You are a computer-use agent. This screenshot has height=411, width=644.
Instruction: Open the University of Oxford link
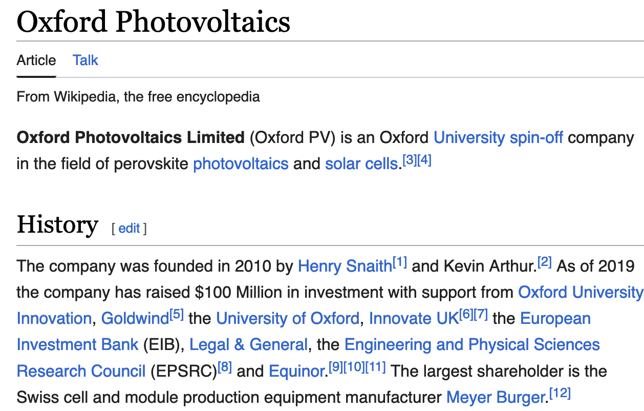point(287,318)
